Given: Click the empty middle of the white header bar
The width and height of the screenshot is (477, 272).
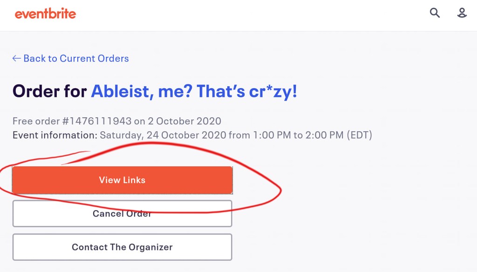Looking at the screenshot, I should (252, 15).
